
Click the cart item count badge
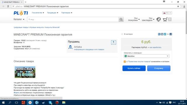point(170,19)
